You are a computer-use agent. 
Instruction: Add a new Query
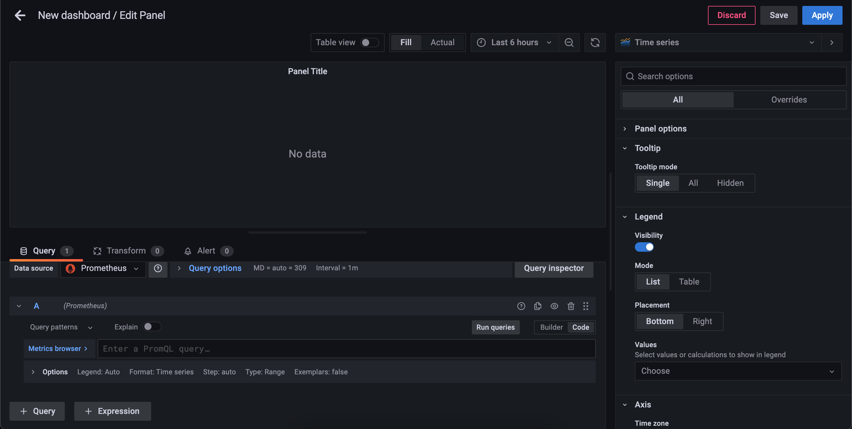click(x=37, y=411)
